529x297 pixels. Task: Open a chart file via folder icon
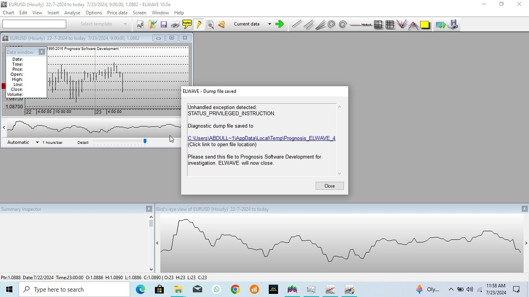[153, 24]
